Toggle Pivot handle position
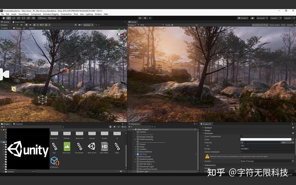 [x=42, y=18]
